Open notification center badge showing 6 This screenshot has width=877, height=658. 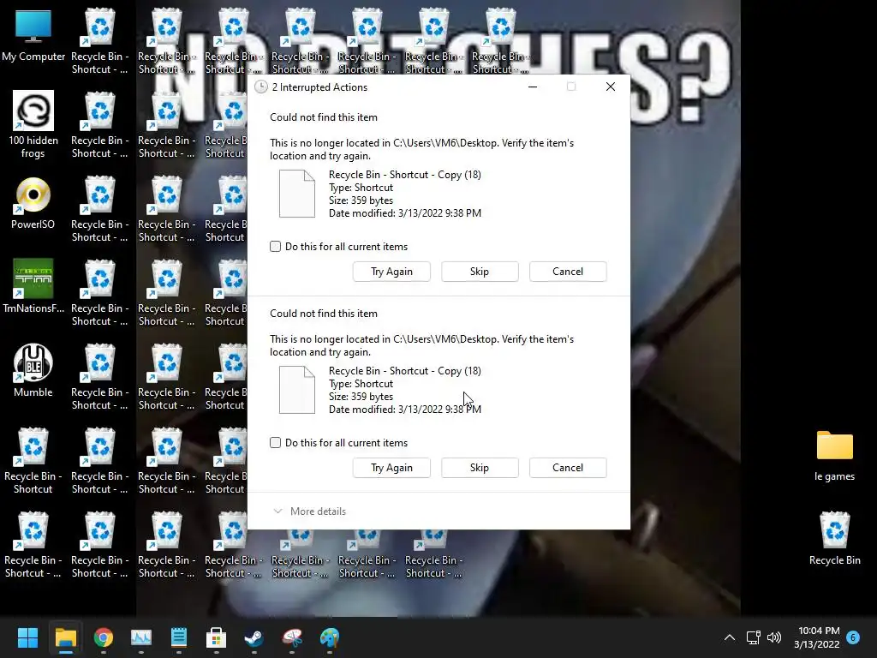pos(853,637)
